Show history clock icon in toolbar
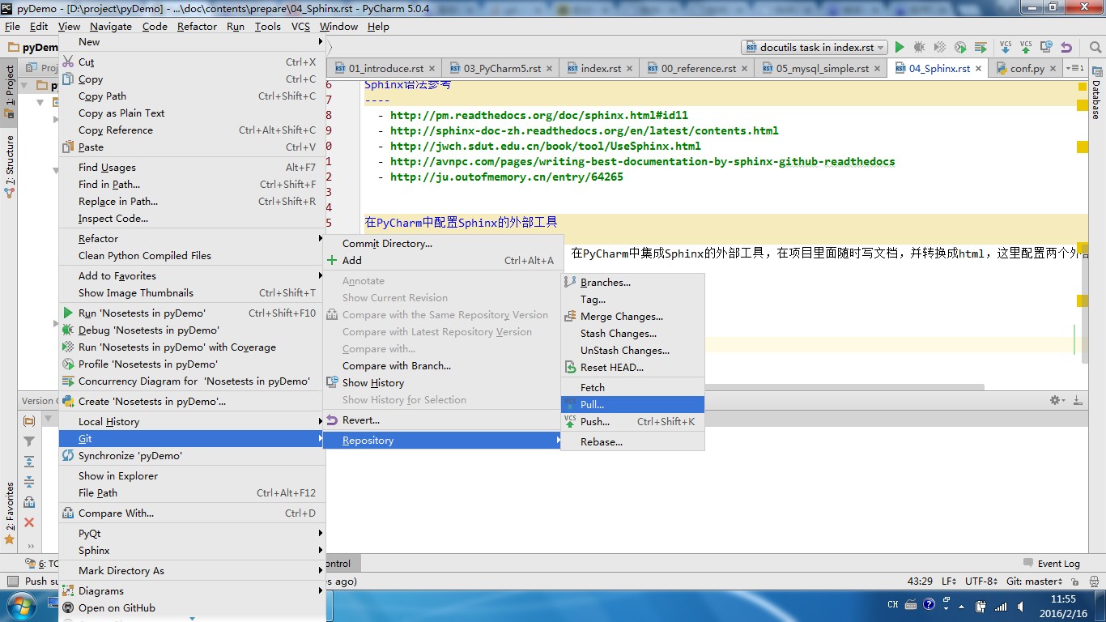This screenshot has width=1106, height=622. click(x=1046, y=48)
